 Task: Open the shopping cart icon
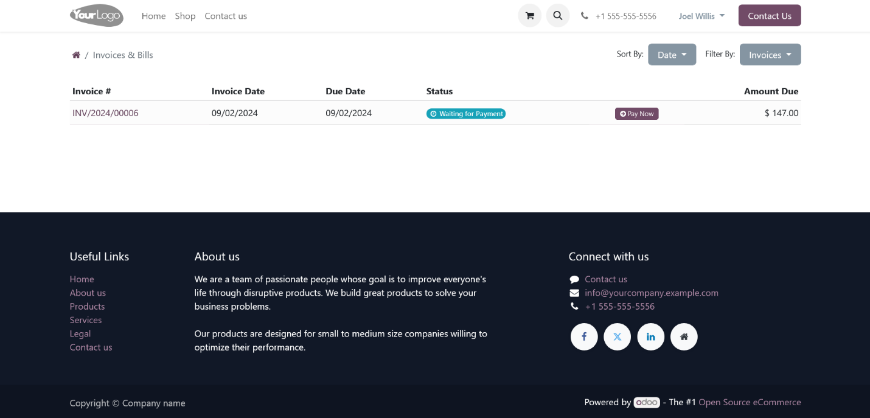(529, 16)
